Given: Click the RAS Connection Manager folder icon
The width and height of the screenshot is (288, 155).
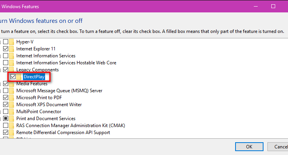Looking at the screenshot, I should (x=12, y=126).
